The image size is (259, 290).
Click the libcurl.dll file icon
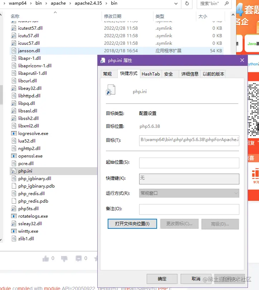[x=14, y=81]
